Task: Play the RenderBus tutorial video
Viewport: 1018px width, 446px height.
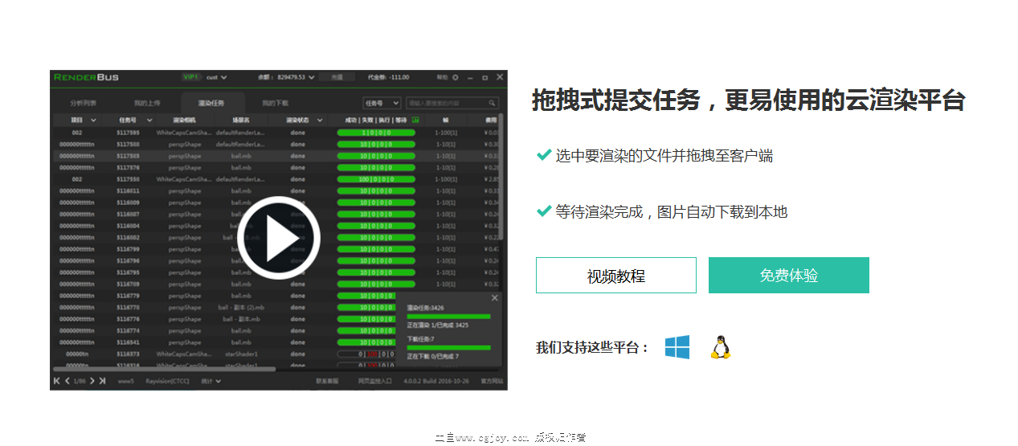Action: (x=279, y=237)
